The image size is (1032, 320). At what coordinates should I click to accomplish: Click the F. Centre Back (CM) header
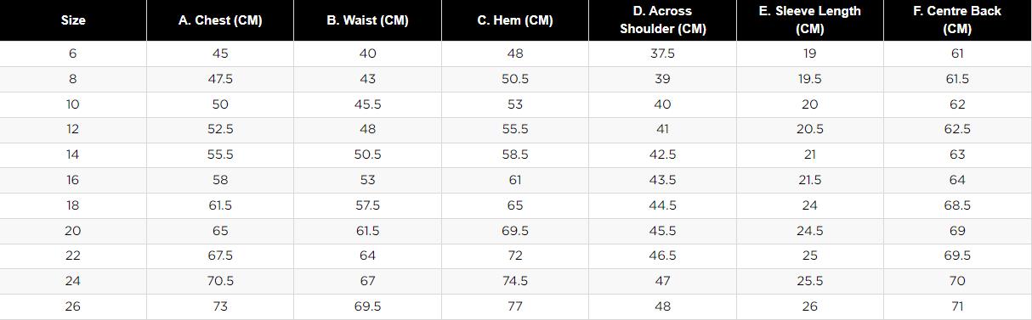(957, 20)
